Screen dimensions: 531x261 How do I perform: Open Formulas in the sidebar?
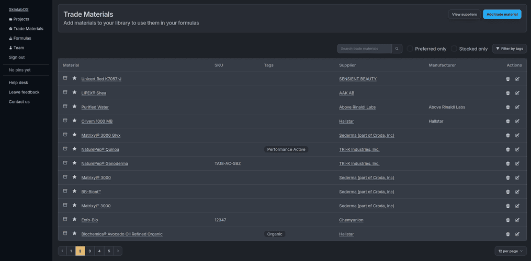coord(22,38)
